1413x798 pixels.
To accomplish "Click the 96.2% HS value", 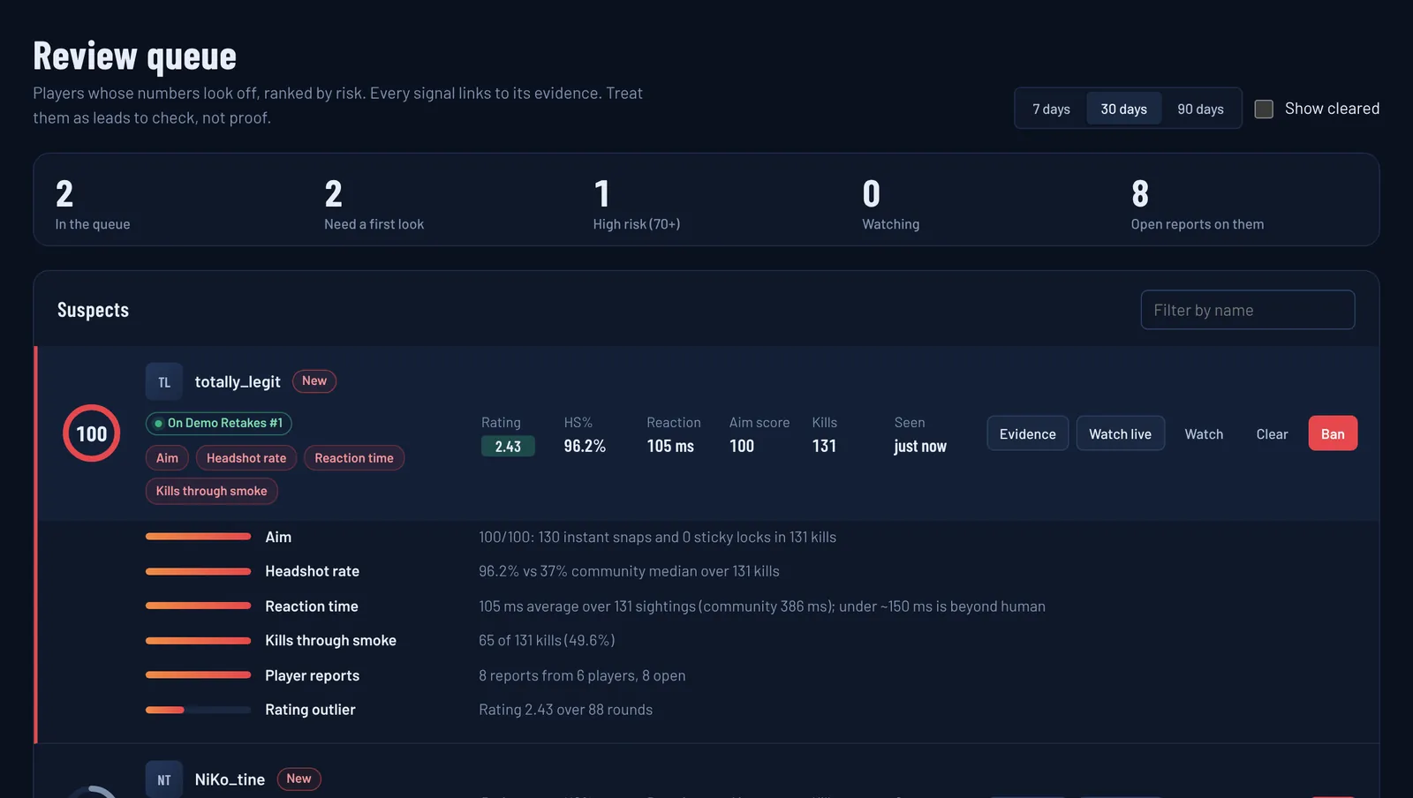I will [x=585, y=447].
